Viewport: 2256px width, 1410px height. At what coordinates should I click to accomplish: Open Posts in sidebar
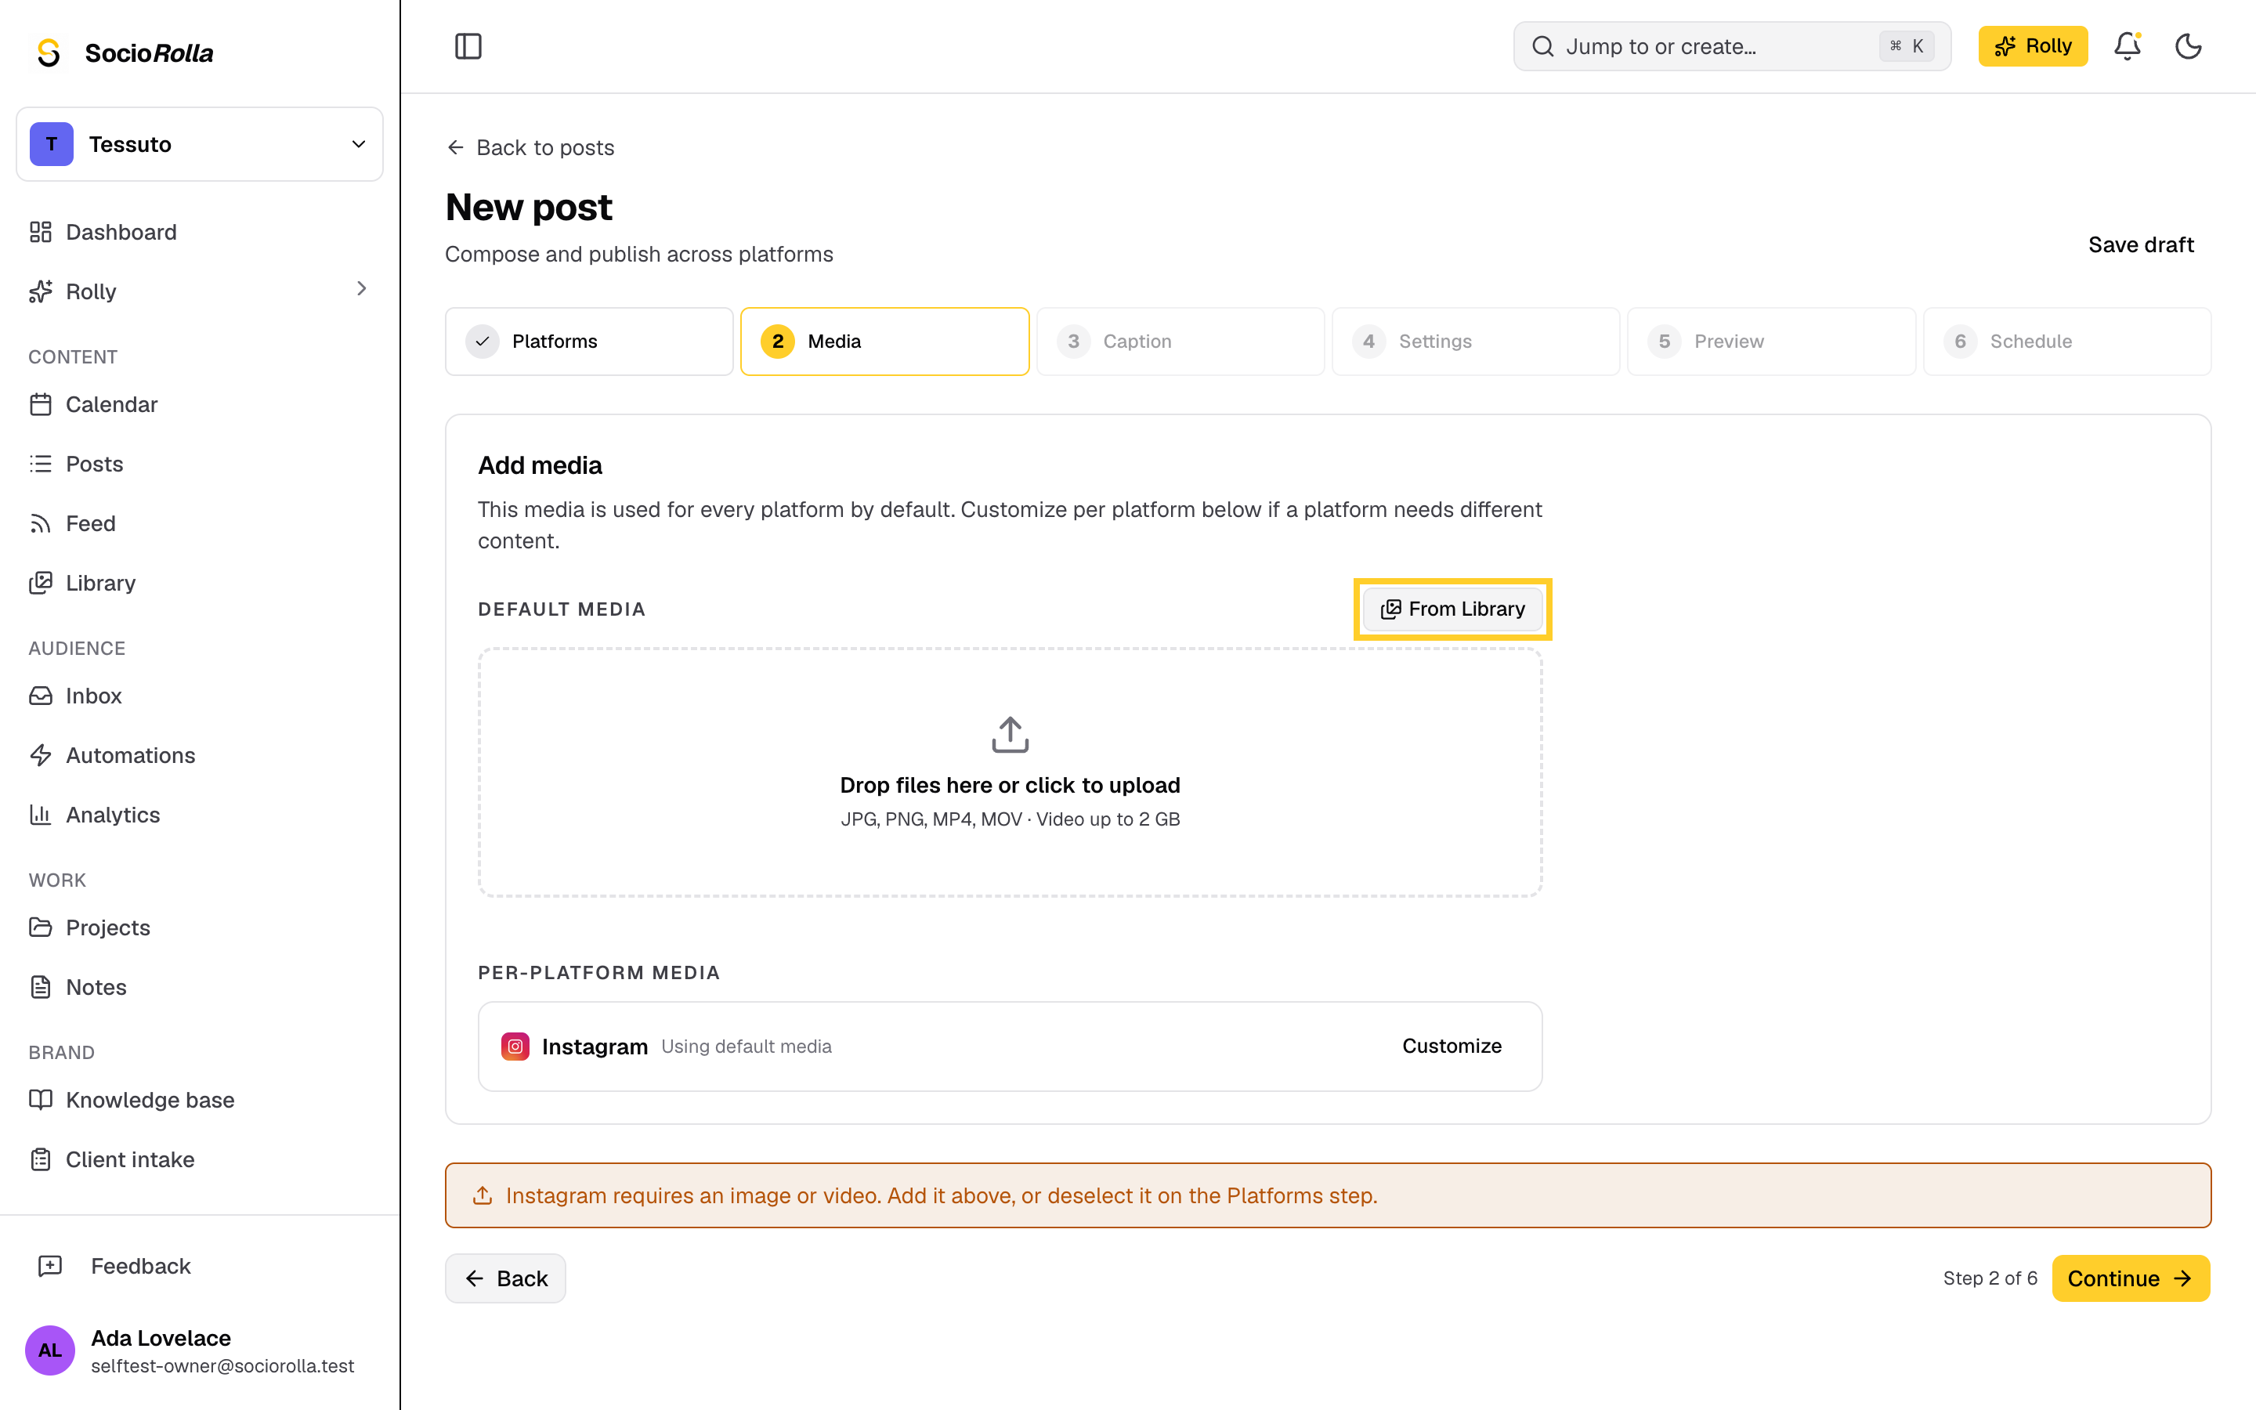coord(200,464)
